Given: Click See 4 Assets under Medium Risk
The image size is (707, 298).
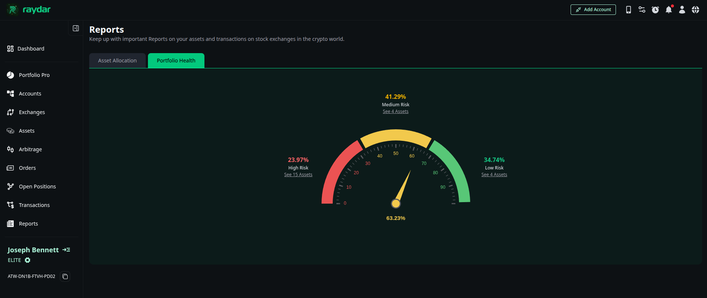Looking at the screenshot, I should (x=396, y=111).
